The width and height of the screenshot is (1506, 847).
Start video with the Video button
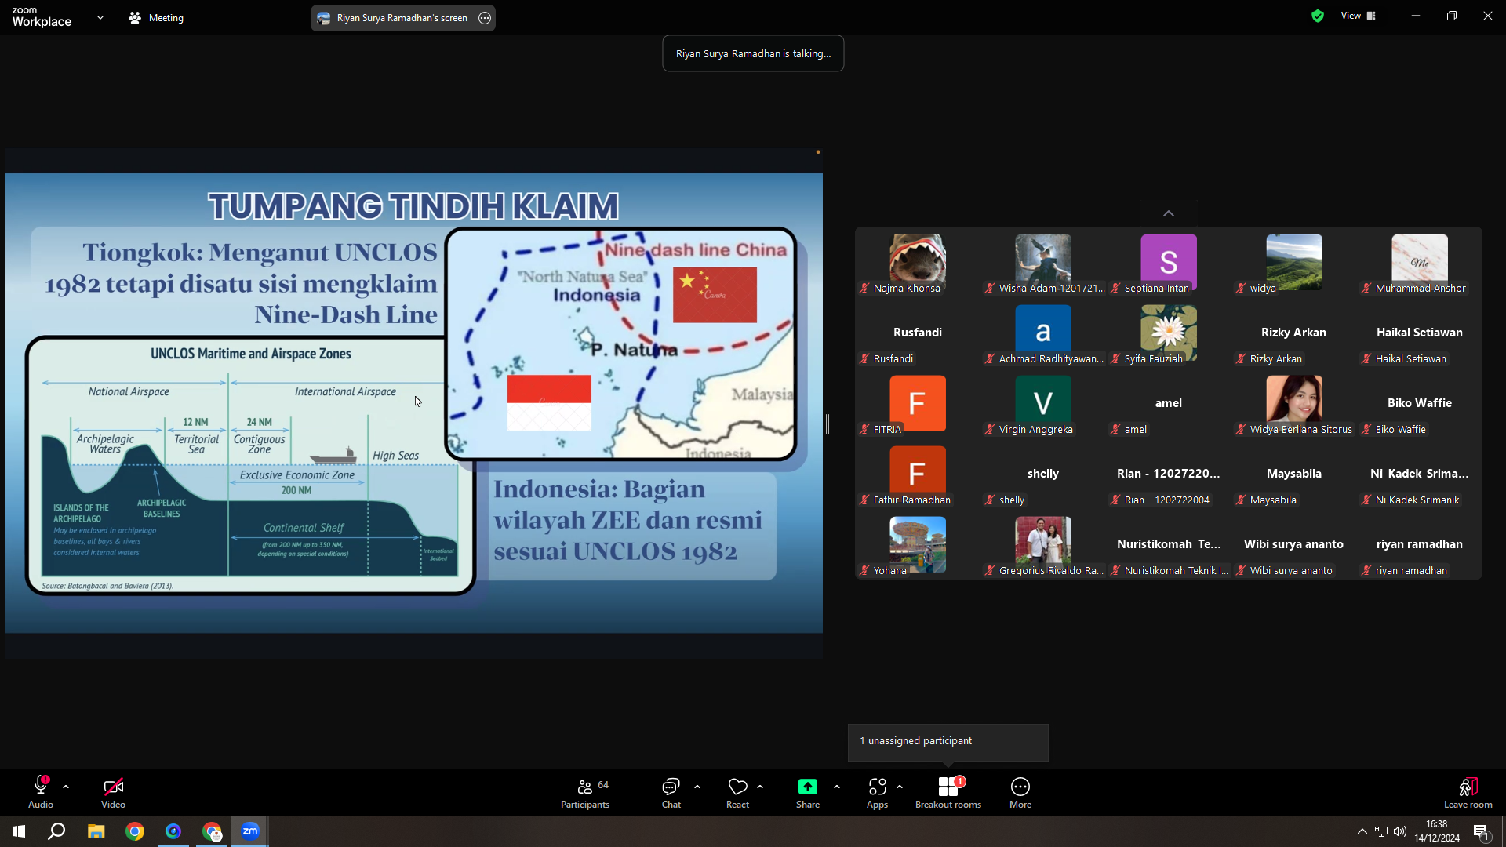[113, 792]
